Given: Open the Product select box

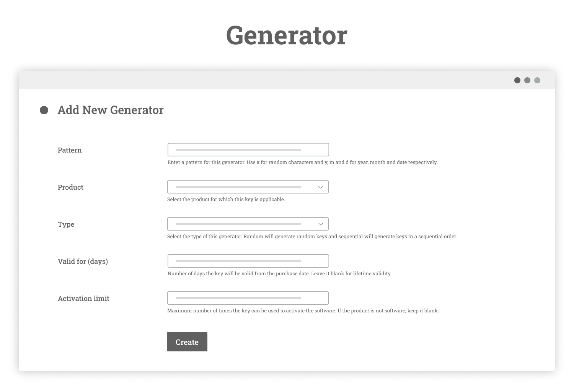Looking at the screenshot, I should (x=248, y=187).
